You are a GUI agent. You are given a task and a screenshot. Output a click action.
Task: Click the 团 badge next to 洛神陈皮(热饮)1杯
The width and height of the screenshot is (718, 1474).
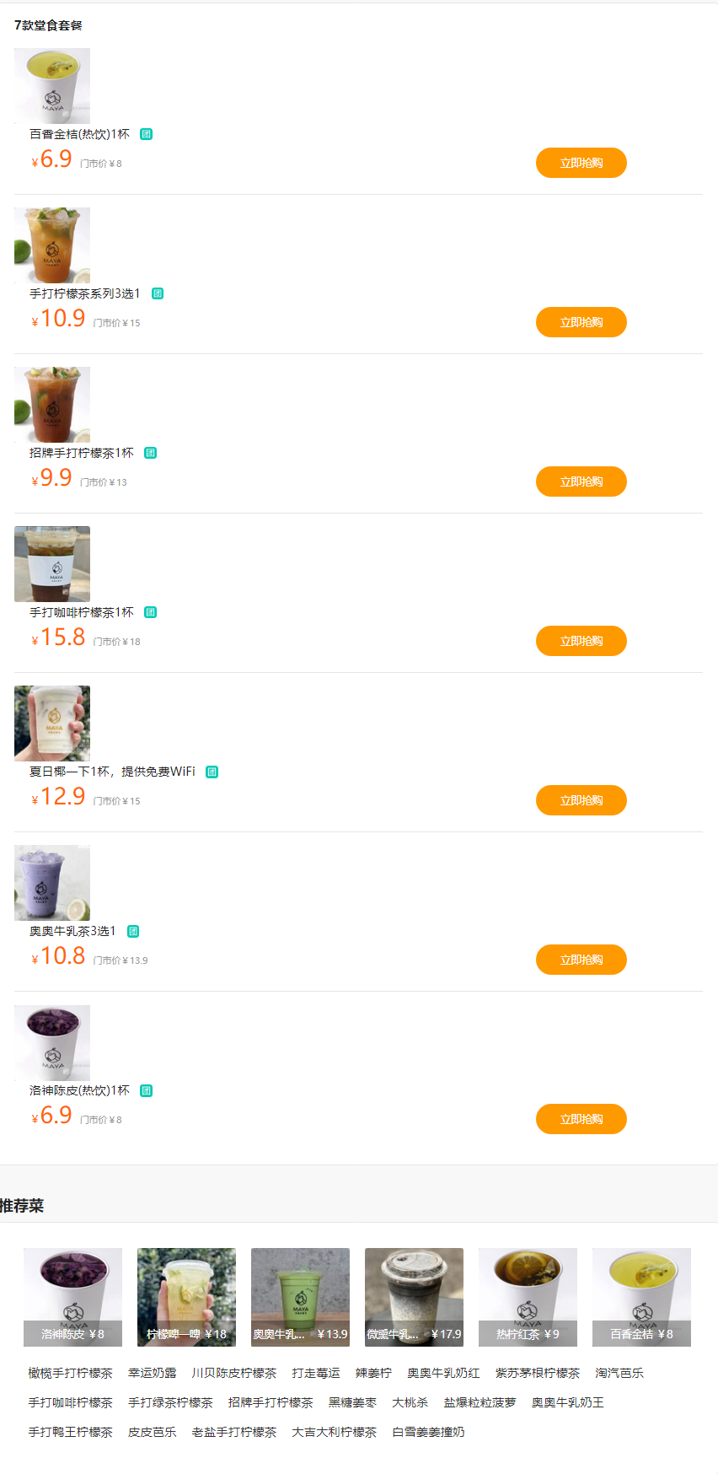[146, 1090]
